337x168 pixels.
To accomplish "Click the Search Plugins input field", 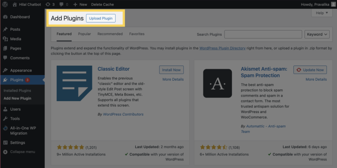I will tap(263, 34).
